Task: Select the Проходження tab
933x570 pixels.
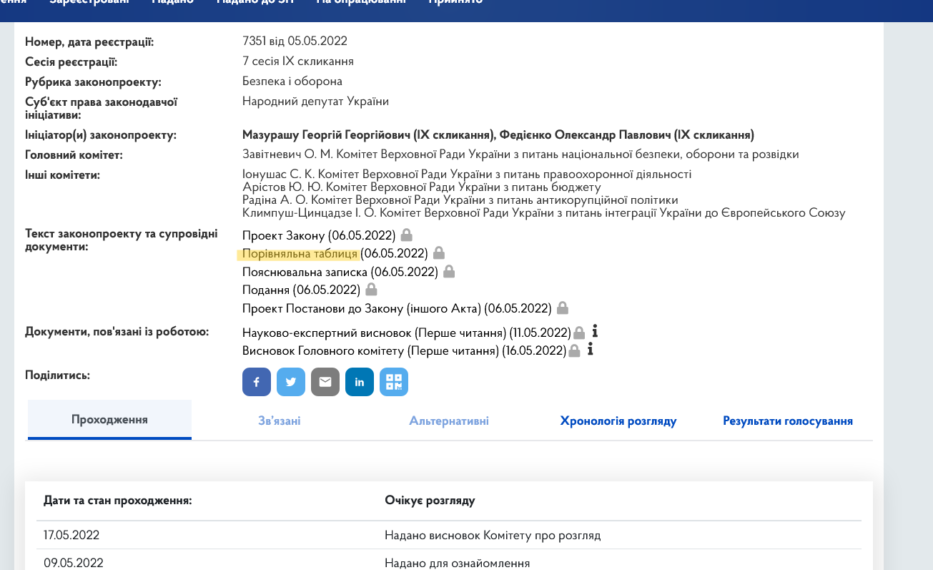Action: (x=109, y=420)
